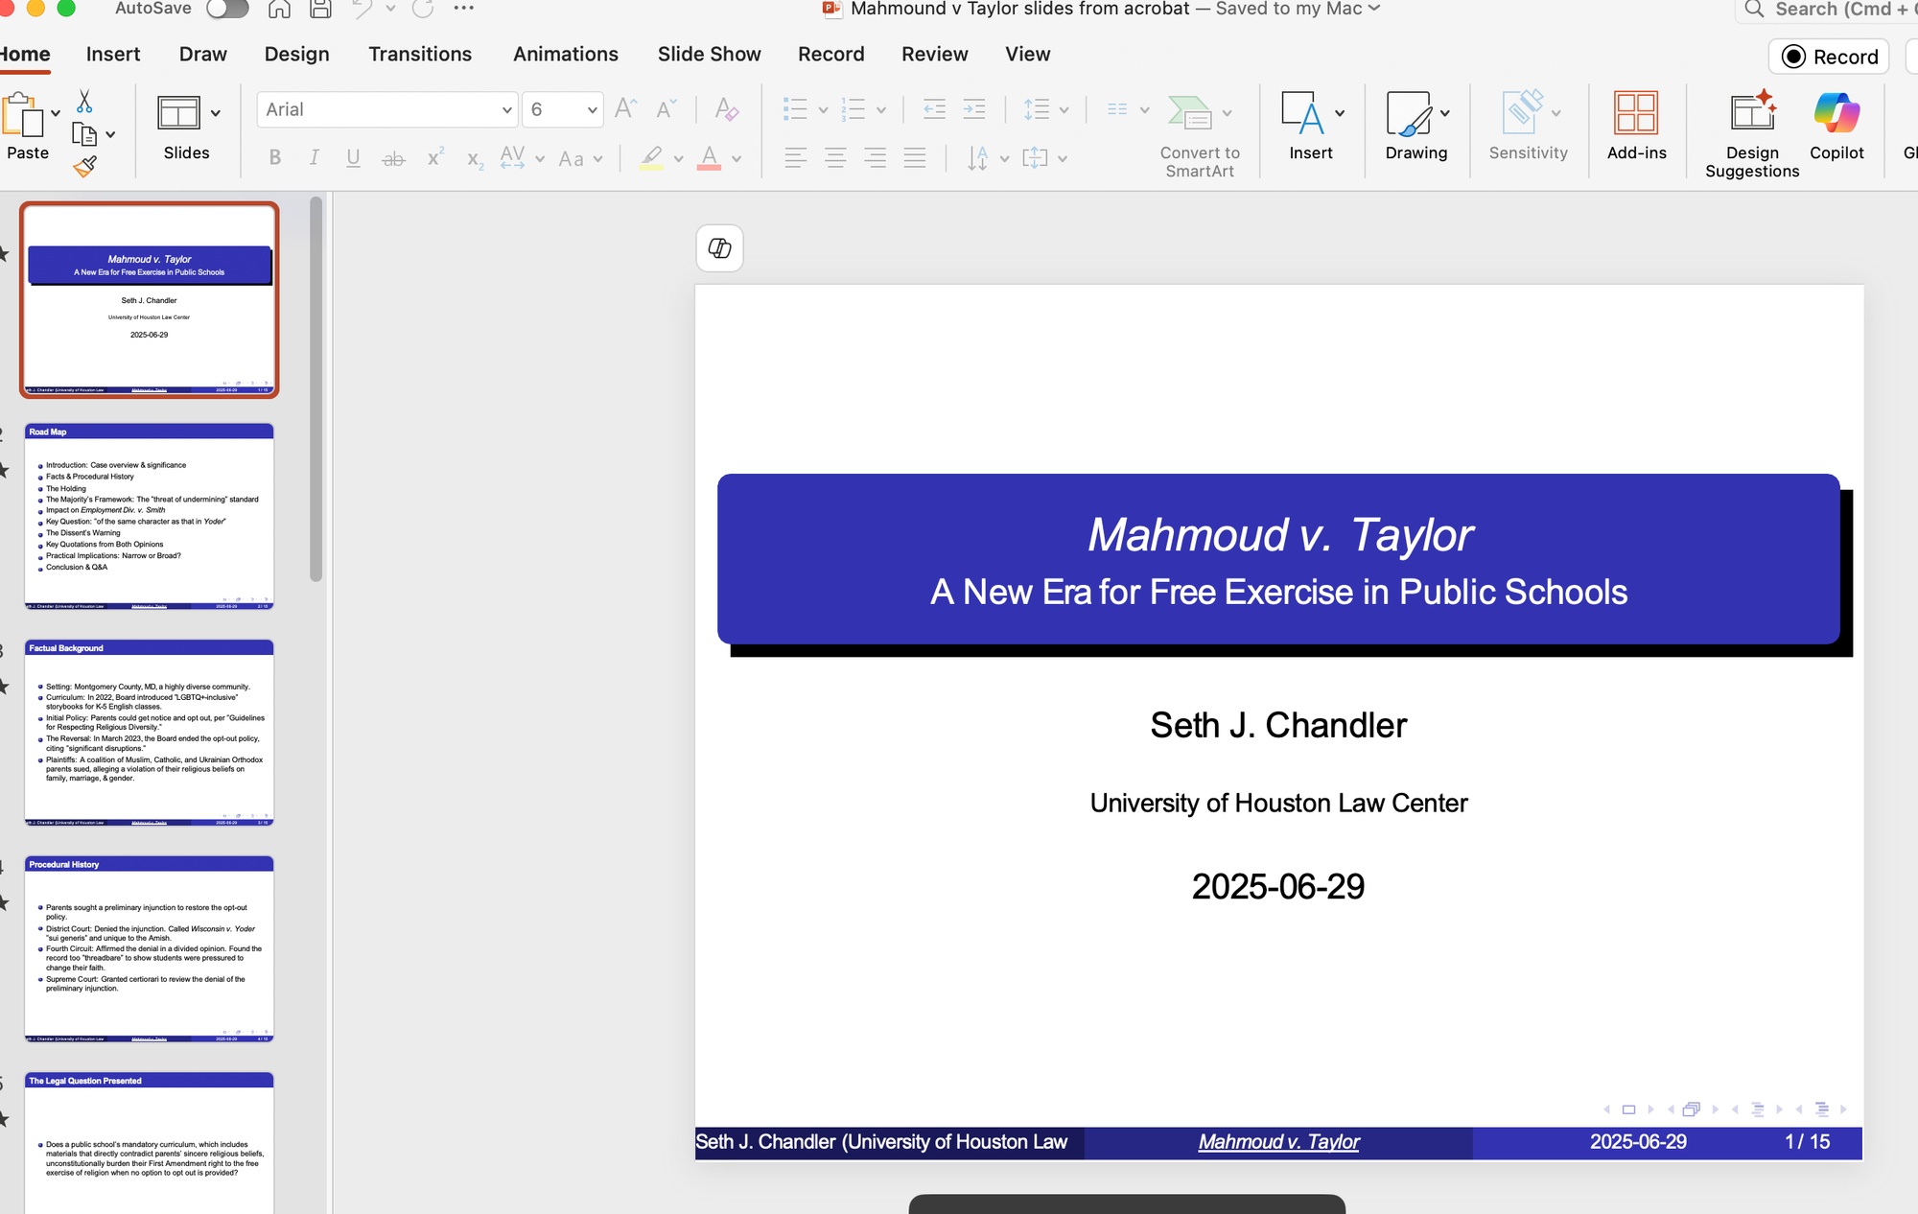The width and height of the screenshot is (1918, 1214).
Task: Click the Cut scissors icon
Action: click(x=84, y=102)
